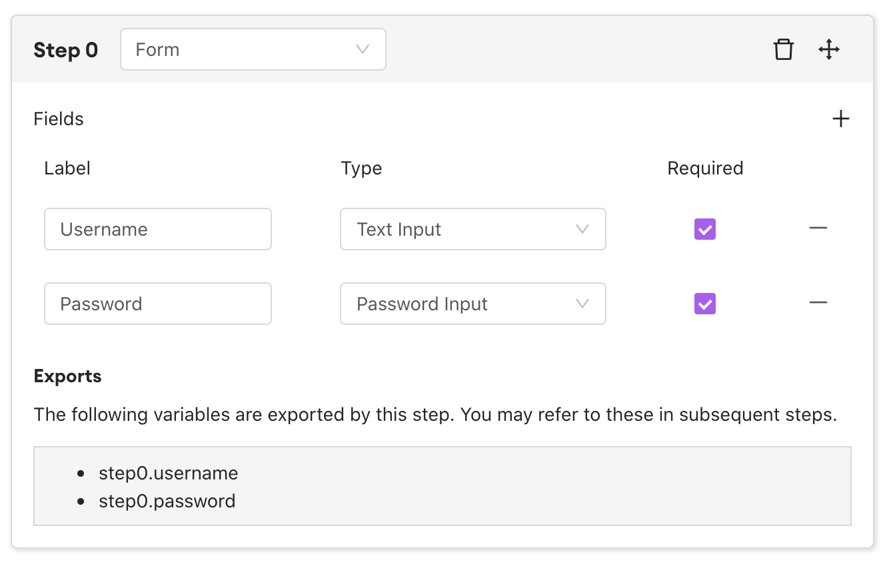Viewport: 889px width, 566px height.
Task: Remove the Password field row
Action: [x=818, y=303]
